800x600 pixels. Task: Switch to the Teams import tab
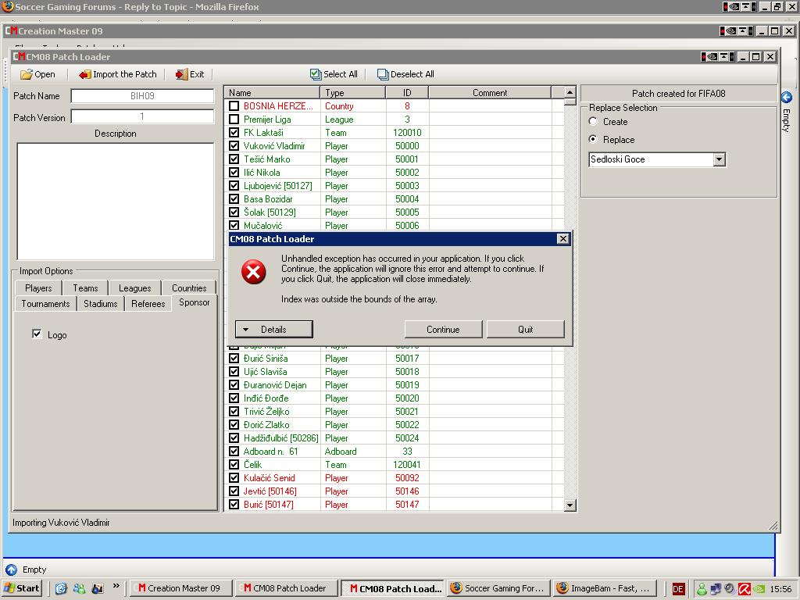tap(85, 288)
